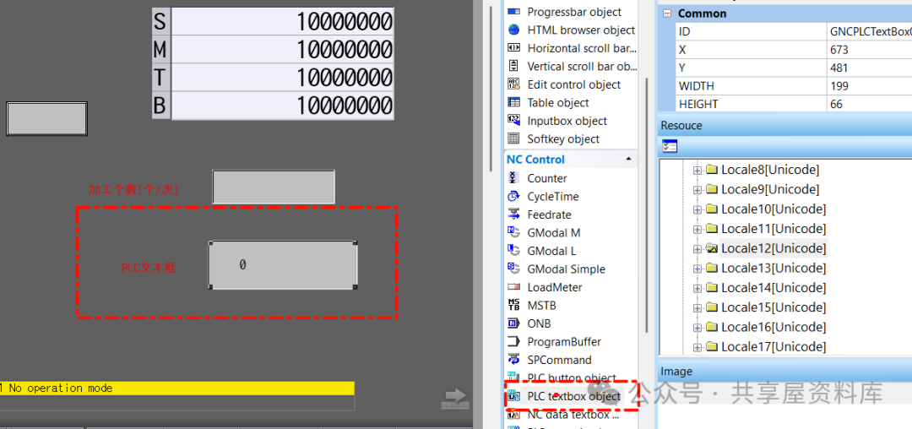The width and height of the screenshot is (912, 429).
Task: Click the arrow icon beside the yellow status bar
Action: tap(455, 399)
